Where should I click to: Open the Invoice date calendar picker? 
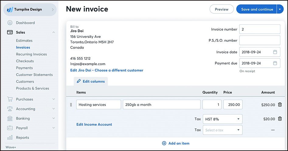point(275,52)
